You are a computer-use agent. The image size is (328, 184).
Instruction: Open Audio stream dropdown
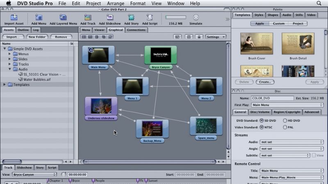[x=292, y=142]
